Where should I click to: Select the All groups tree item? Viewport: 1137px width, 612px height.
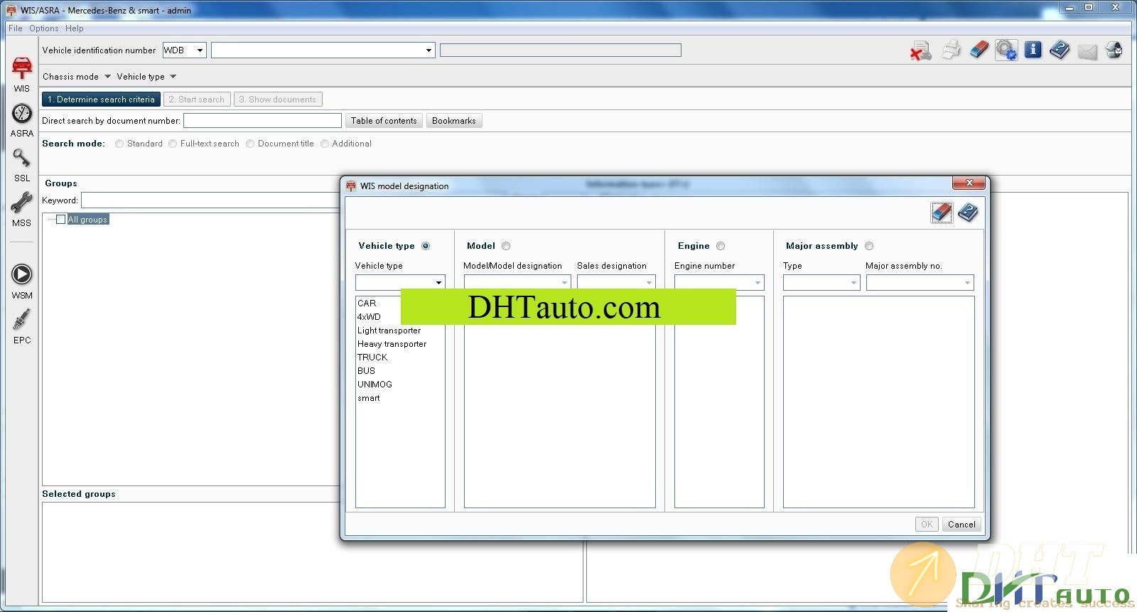pos(88,220)
